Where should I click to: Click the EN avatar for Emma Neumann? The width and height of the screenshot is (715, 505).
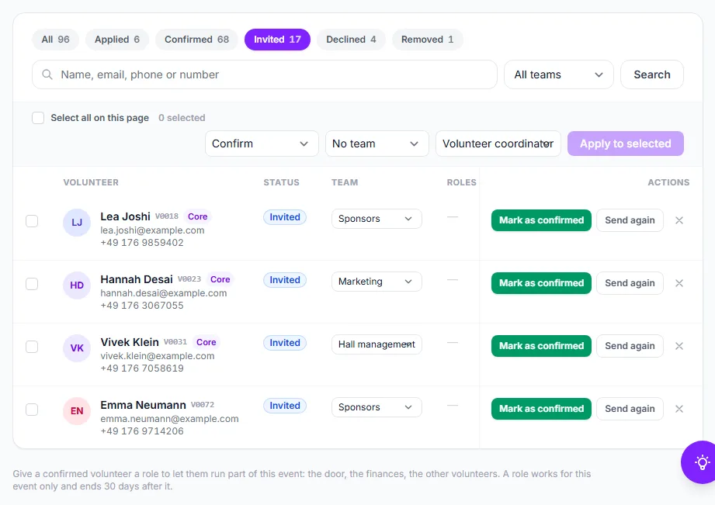pyautogui.click(x=77, y=411)
